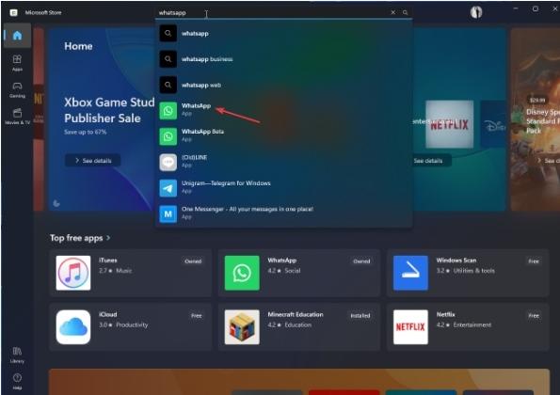Open Help from the sidebar

click(17, 381)
